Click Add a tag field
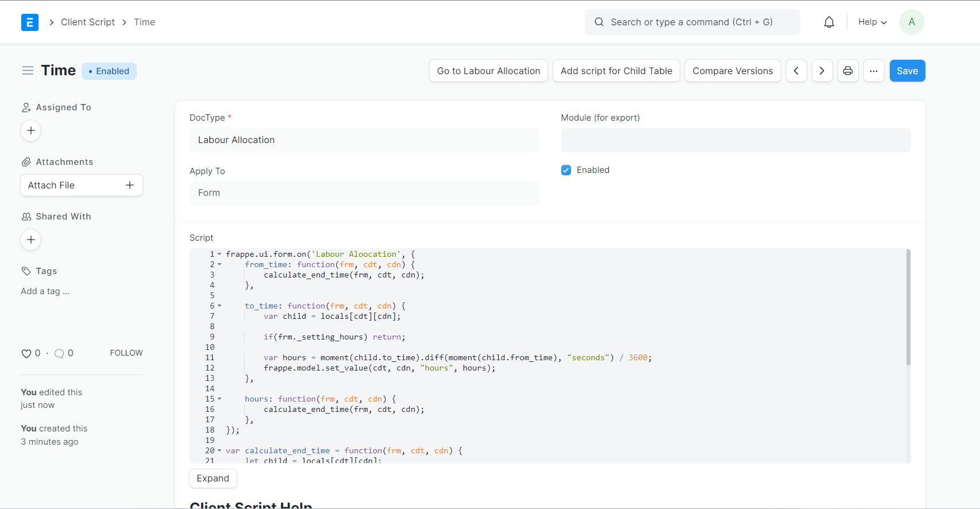This screenshot has height=509, width=980. click(45, 291)
